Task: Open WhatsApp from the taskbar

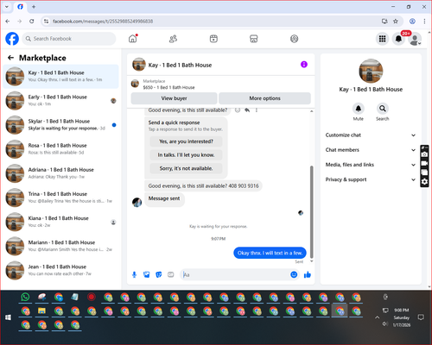Action: click(x=25, y=297)
